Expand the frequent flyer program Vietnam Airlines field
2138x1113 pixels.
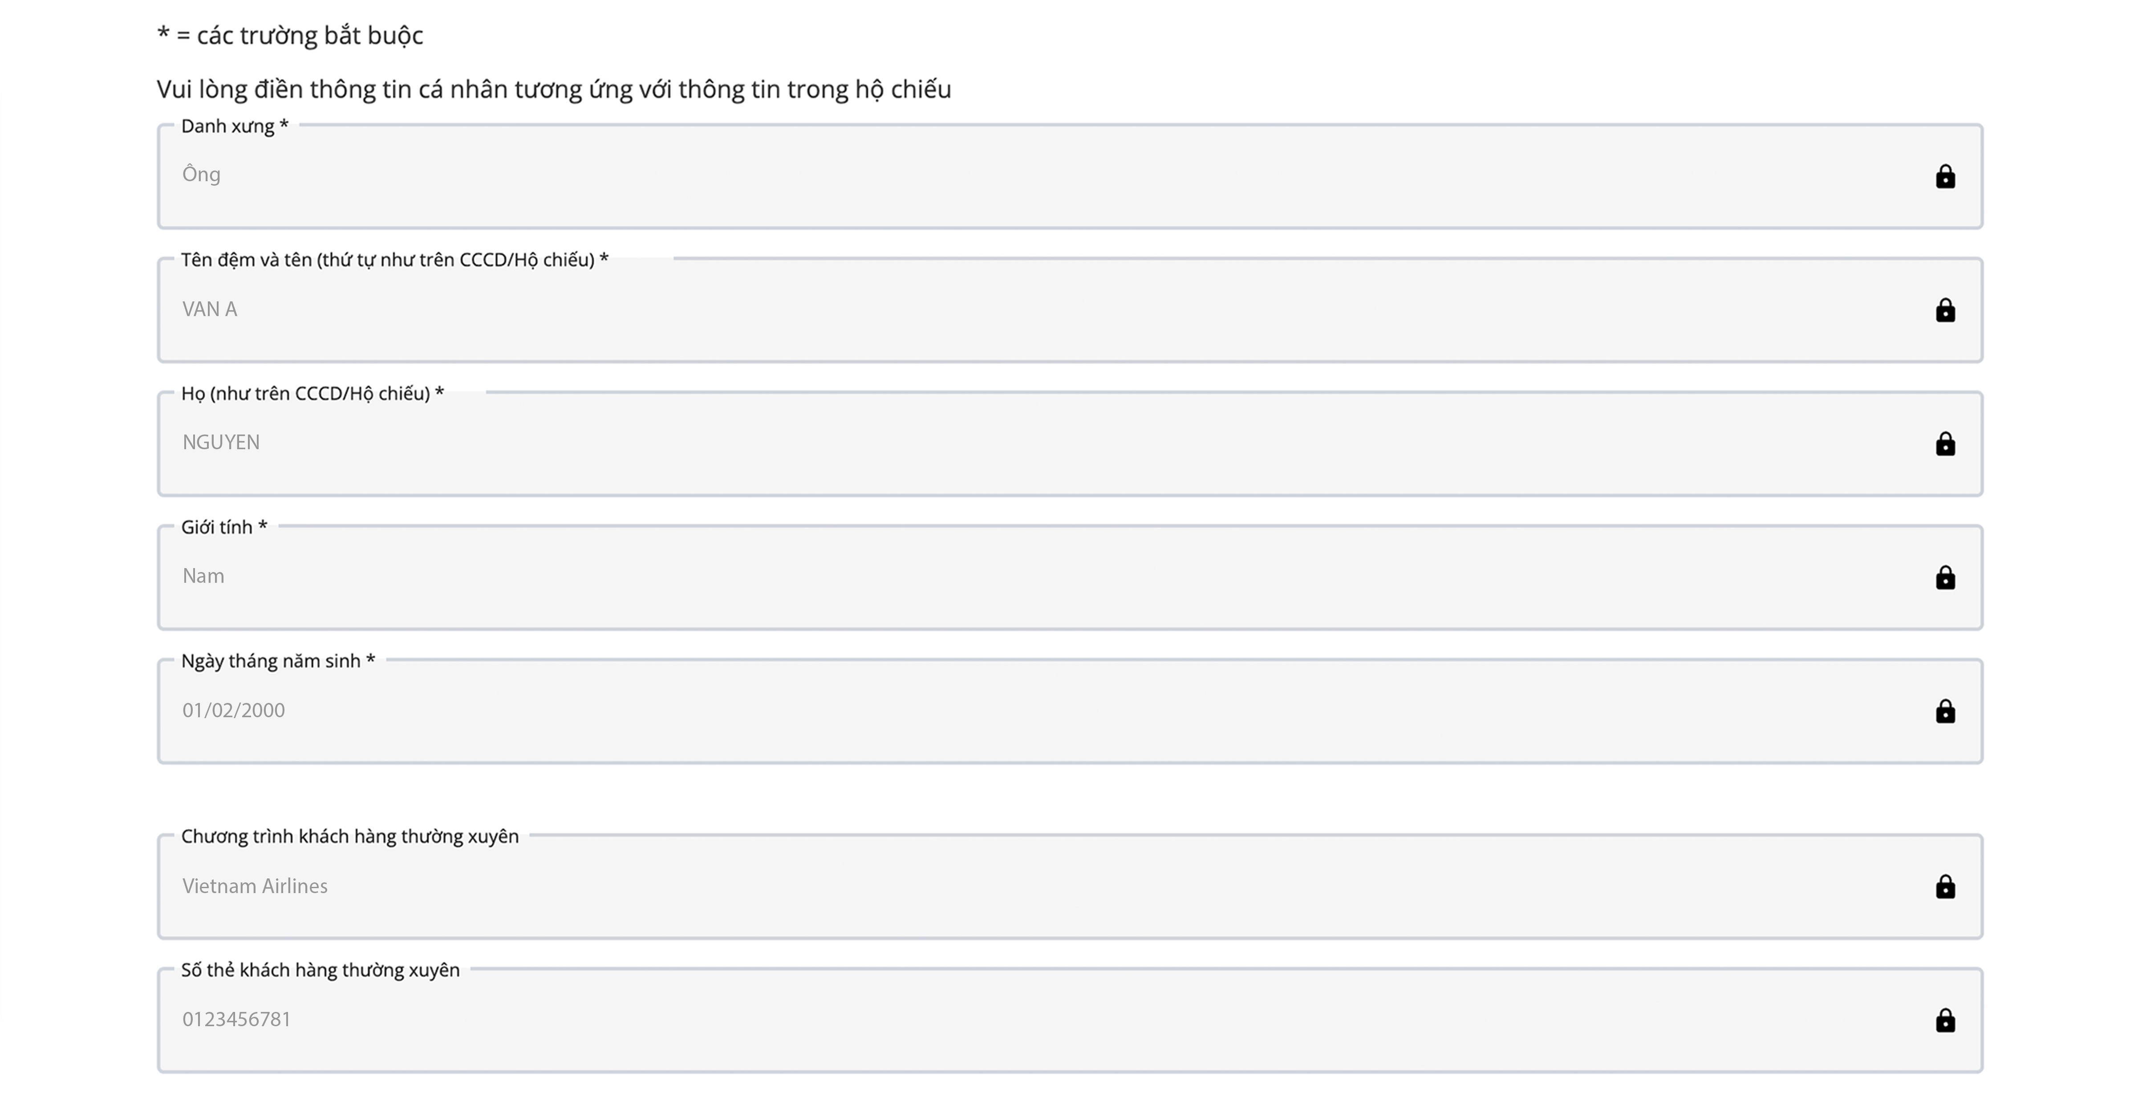pos(996,886)
